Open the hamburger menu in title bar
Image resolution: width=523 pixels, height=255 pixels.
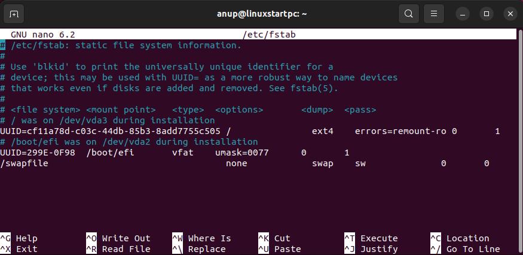coord(433,14)
